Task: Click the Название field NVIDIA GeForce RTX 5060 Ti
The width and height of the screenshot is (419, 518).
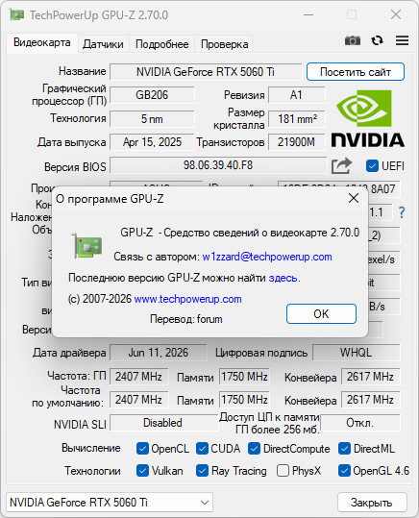Action: 206,72
